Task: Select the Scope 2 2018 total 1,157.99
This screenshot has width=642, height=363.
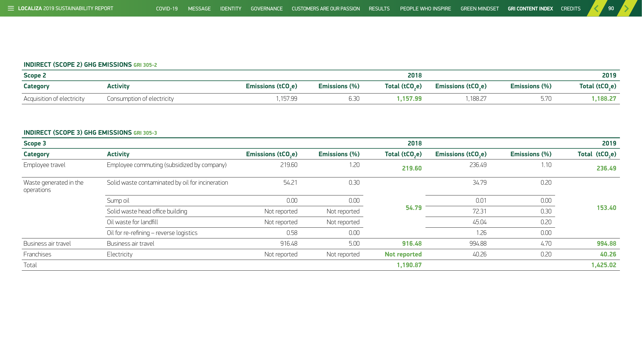Action: click(409, 99)
